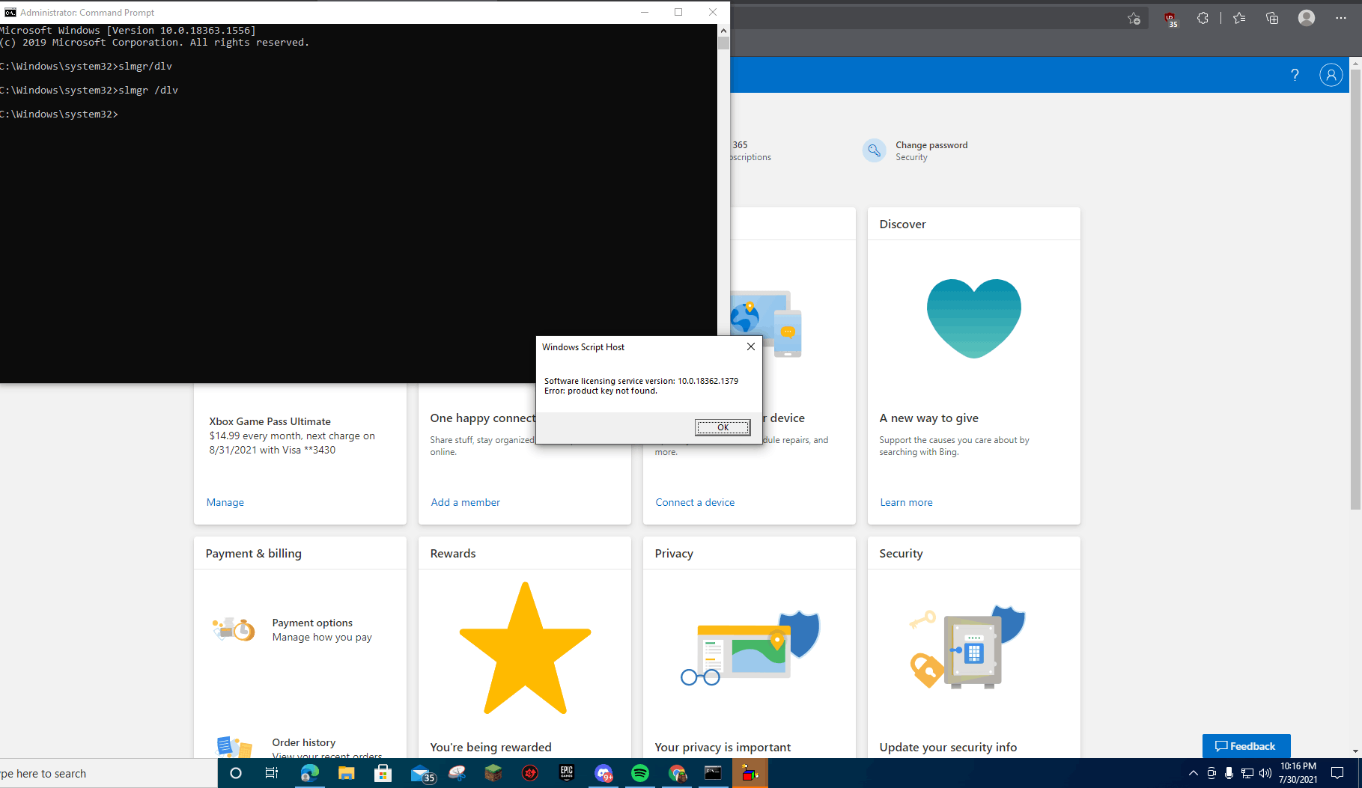Open Mail app with 35 badge
1362x788 pixels.
click(422, 774)
